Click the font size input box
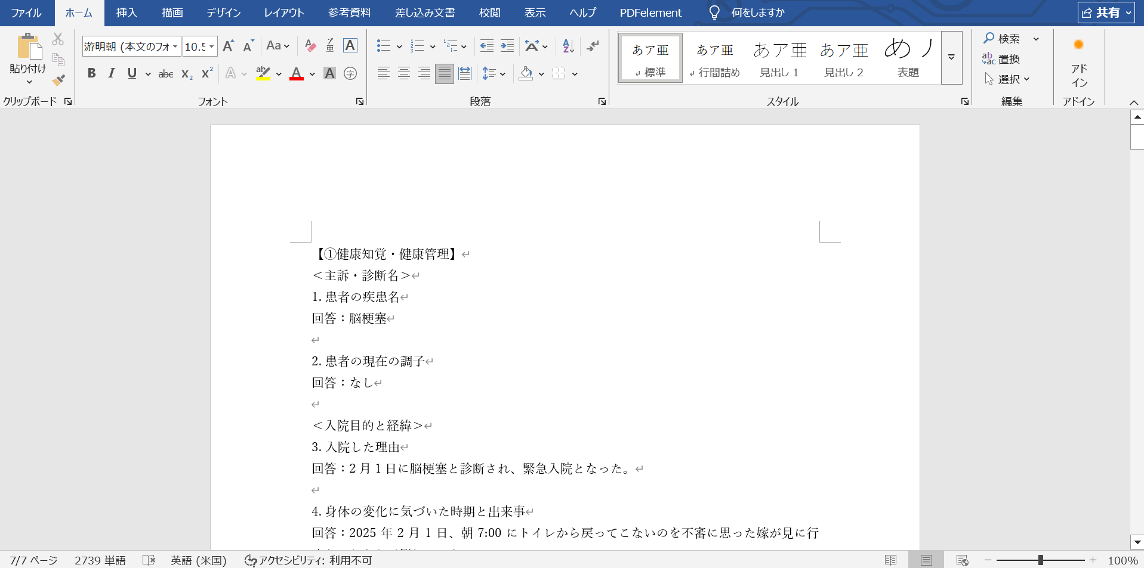 click(x=195, y=46)
